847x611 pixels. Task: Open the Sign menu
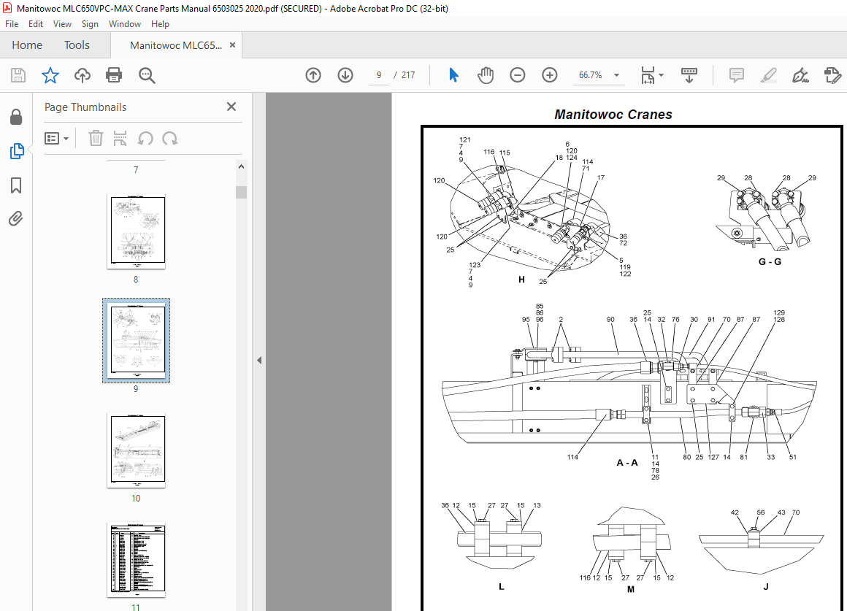tap(90, 24)
